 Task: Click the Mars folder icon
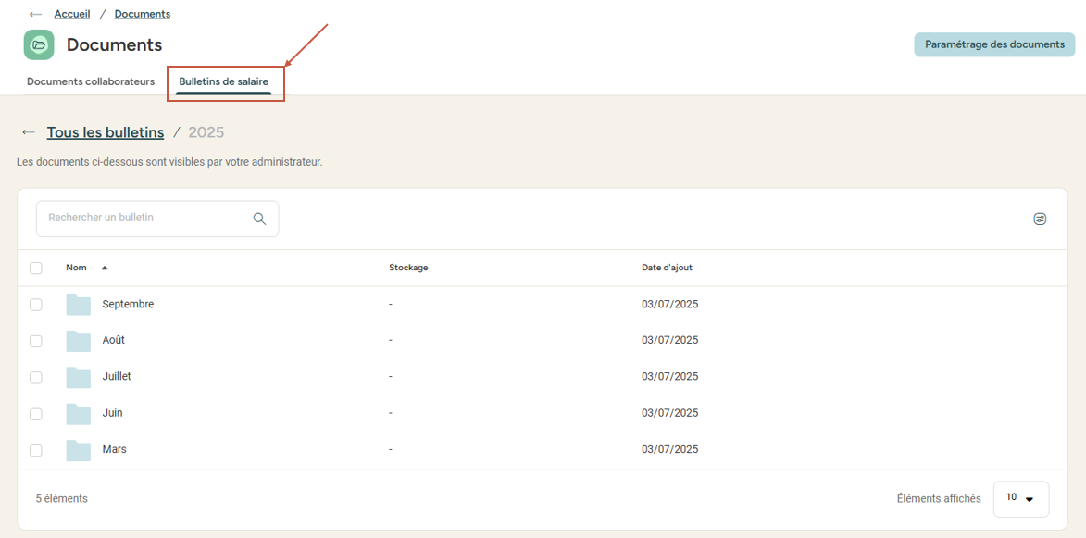point(79,450)
